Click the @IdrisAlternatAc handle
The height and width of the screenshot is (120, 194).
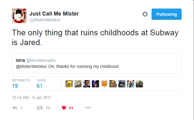[x=41, y=60]
